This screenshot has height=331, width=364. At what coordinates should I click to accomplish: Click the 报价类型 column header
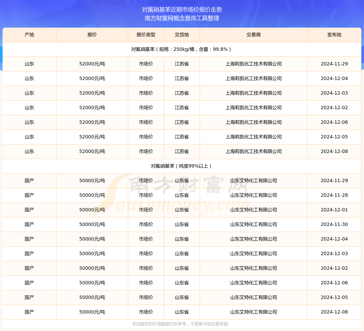(x=146, y=35)
